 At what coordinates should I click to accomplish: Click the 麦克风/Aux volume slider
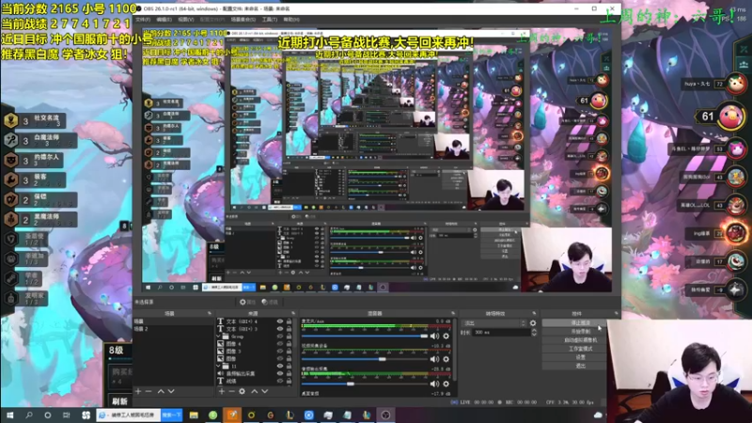point(365,337)
